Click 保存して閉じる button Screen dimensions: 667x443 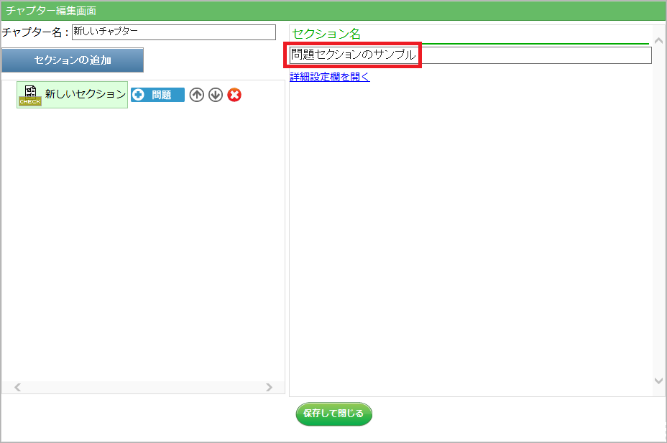[334, 414]
